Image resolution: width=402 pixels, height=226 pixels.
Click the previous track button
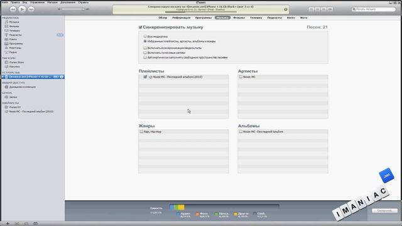13,9
